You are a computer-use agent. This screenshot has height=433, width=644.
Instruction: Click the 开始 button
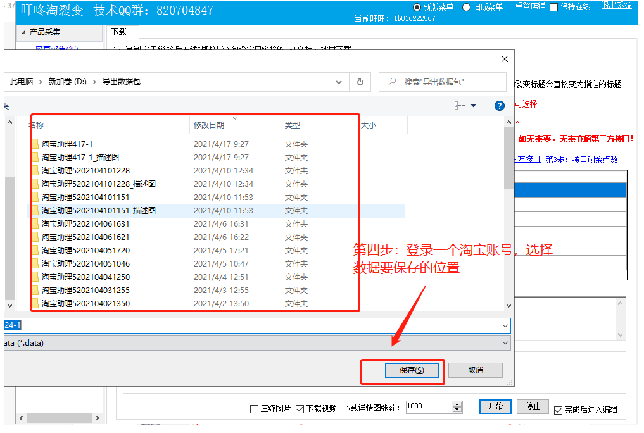(495, 406)
